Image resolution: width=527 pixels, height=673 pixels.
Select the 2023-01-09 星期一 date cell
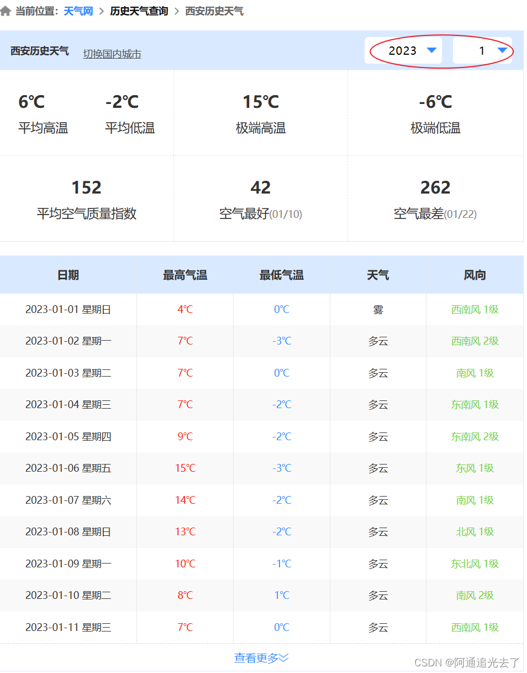coord(68,564)
